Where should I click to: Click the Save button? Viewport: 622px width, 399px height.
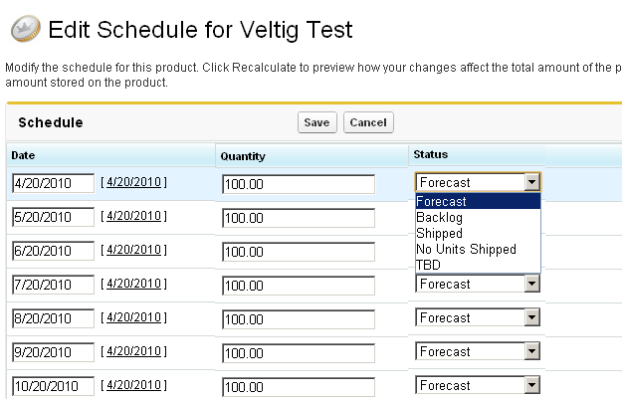point(316,122)
